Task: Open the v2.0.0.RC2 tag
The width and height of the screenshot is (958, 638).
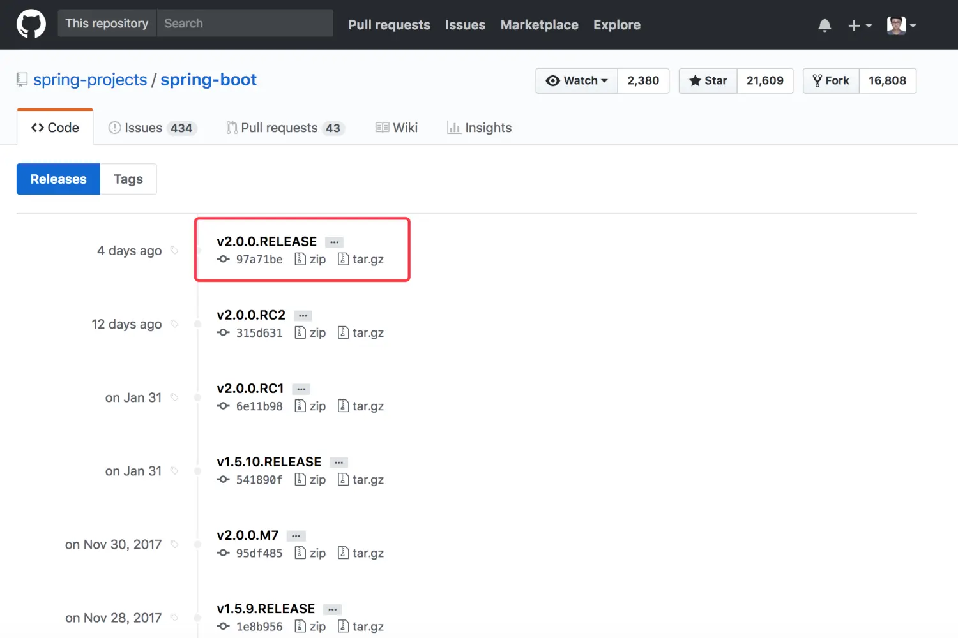Action: (x=251, y=315)
